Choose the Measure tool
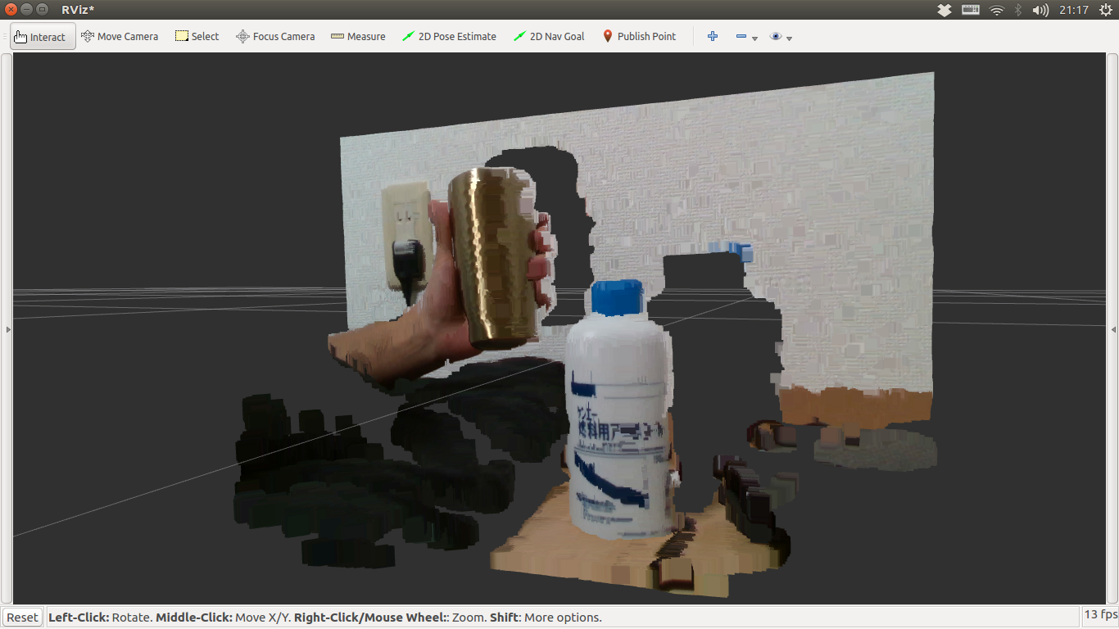This screenshot has height=629, width=1119. [358, 36]
